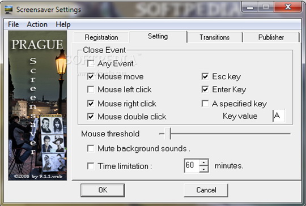This screenshot has height=206, width=306.
Task: Increase minutes with the up spinner arrow
Action: point(204,162)
